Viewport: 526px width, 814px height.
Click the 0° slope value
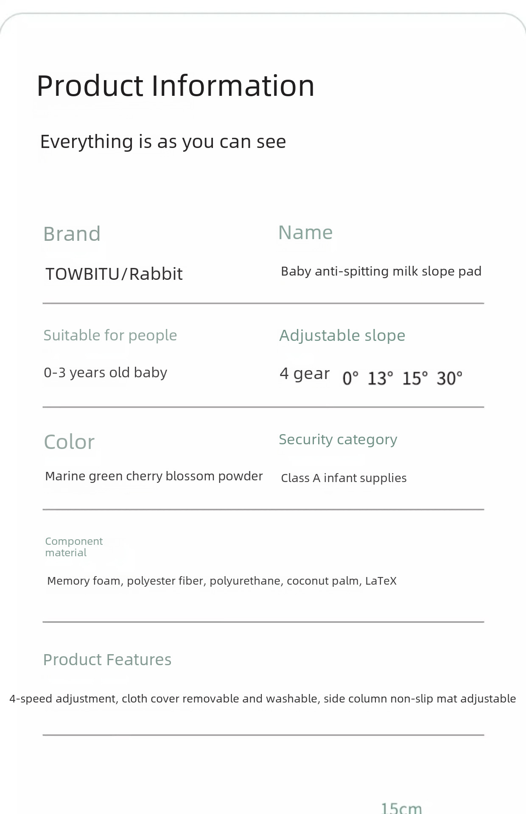click(x=350, y=378)
